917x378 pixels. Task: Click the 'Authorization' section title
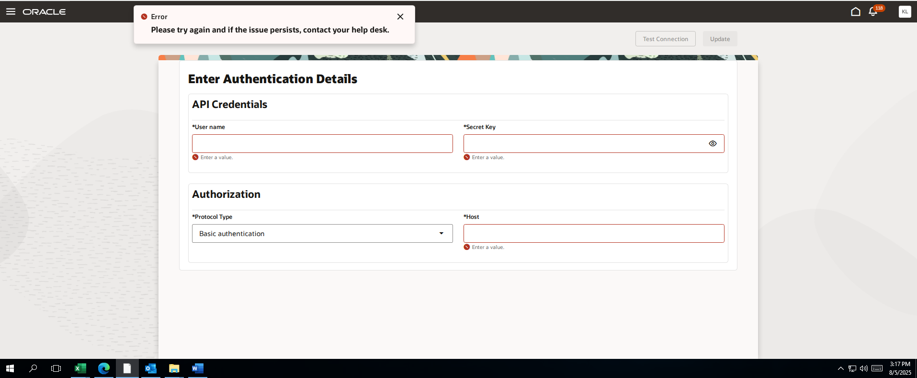(x=226, y=194)
